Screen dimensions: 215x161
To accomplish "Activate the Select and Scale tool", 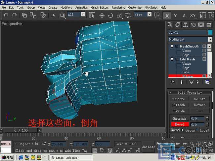I will (x=119, y=16).
